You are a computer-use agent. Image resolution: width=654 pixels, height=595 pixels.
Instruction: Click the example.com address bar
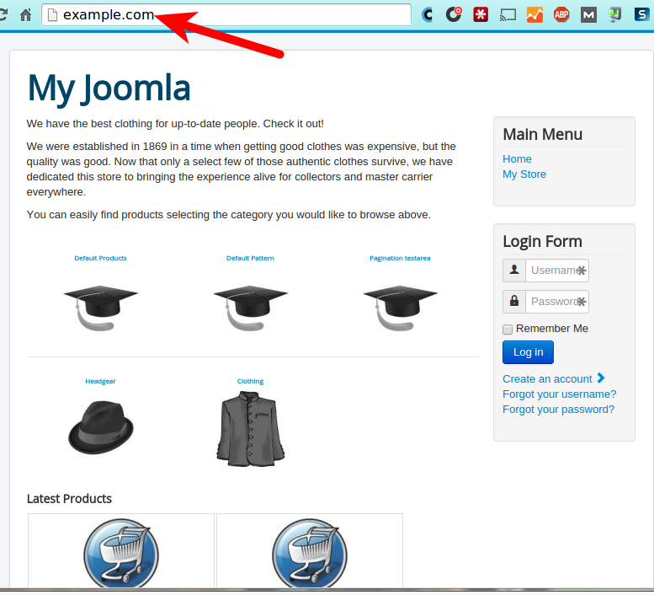point(226,15)
